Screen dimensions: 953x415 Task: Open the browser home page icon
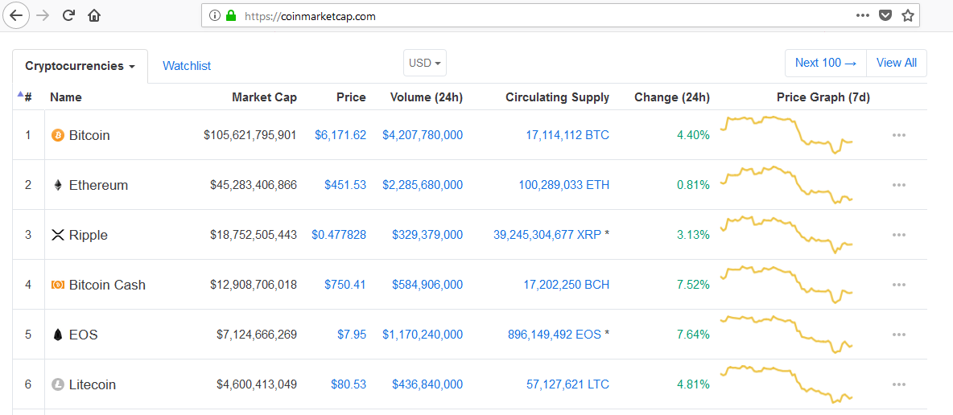(x=93, y=16)
